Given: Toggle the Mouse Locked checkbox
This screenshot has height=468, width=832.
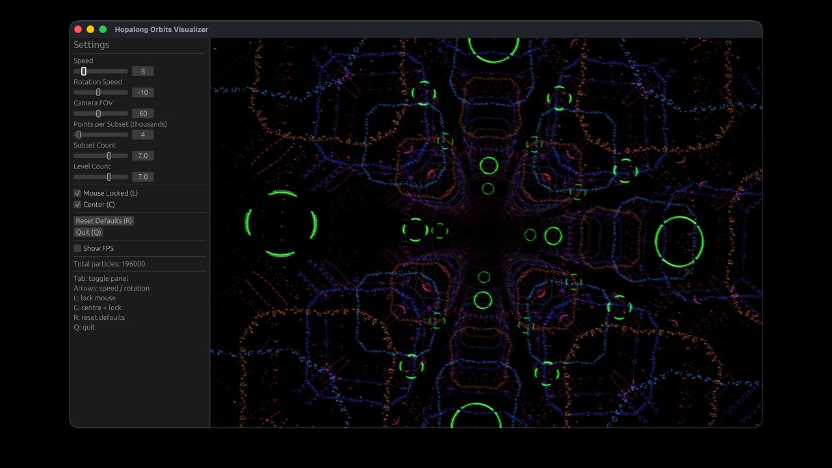Looking at the screenshot, I should [77, 193].
